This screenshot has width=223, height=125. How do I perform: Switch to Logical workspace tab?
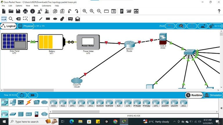tap(8, 26)
